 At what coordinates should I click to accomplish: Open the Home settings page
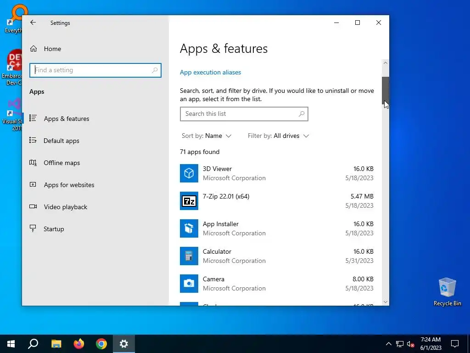tap(45, 49)
